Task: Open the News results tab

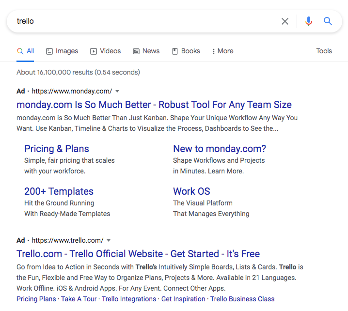Action: (x=146, y=51)
